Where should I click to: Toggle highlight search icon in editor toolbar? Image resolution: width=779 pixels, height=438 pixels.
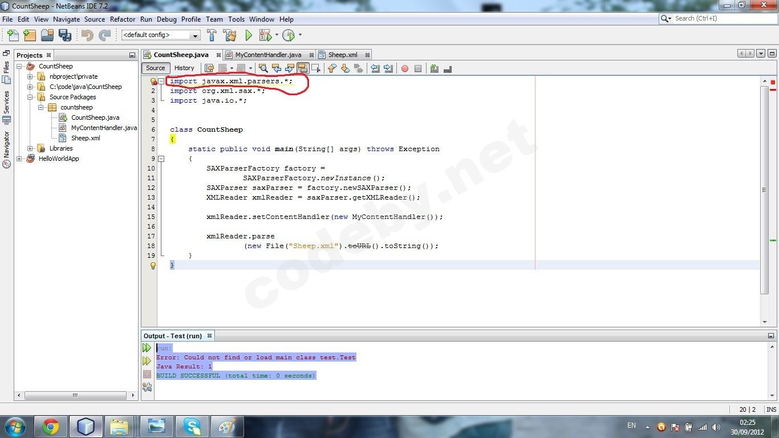tap(303, 68)
